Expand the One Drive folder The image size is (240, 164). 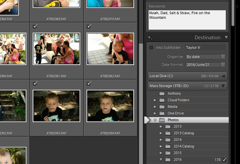point(155,113)
